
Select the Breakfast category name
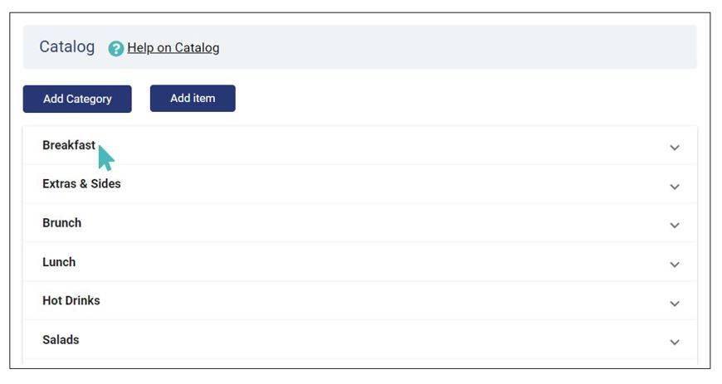coord(69,145)
